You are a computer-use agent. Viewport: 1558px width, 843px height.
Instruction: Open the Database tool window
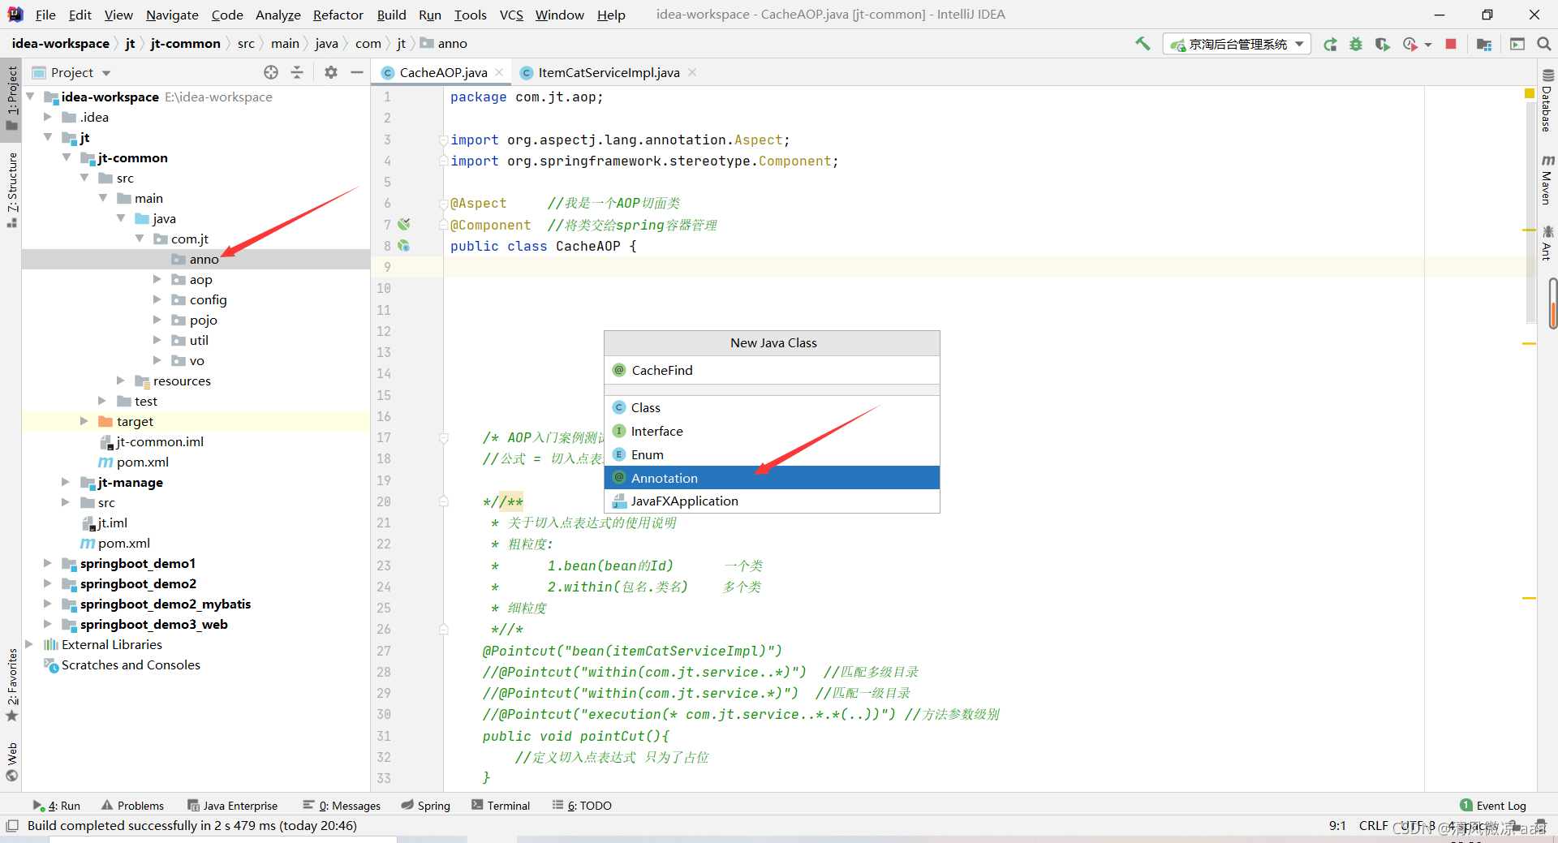(x=1547, y=101)
